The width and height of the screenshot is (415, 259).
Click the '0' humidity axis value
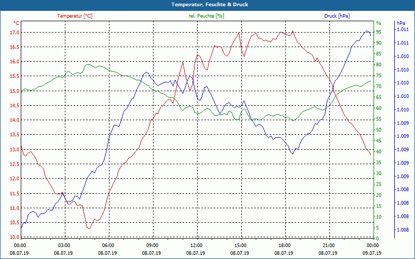pyautogui.click(x=378, y=238)
